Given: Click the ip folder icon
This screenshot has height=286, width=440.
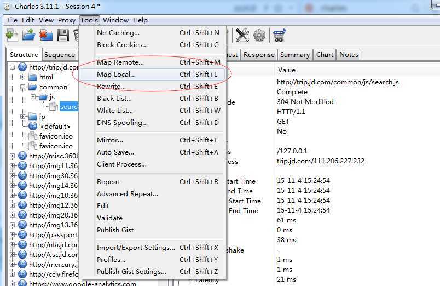Looking at the screenshot, I should [33, 116].
